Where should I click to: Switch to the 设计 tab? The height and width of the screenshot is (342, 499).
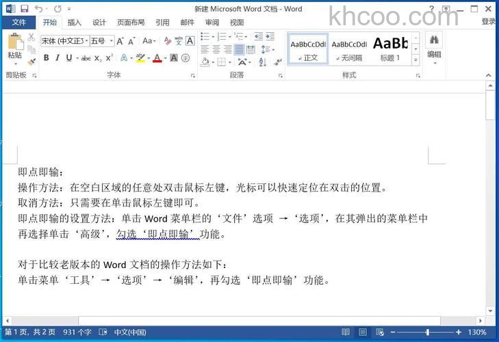(x=99, y=23)
